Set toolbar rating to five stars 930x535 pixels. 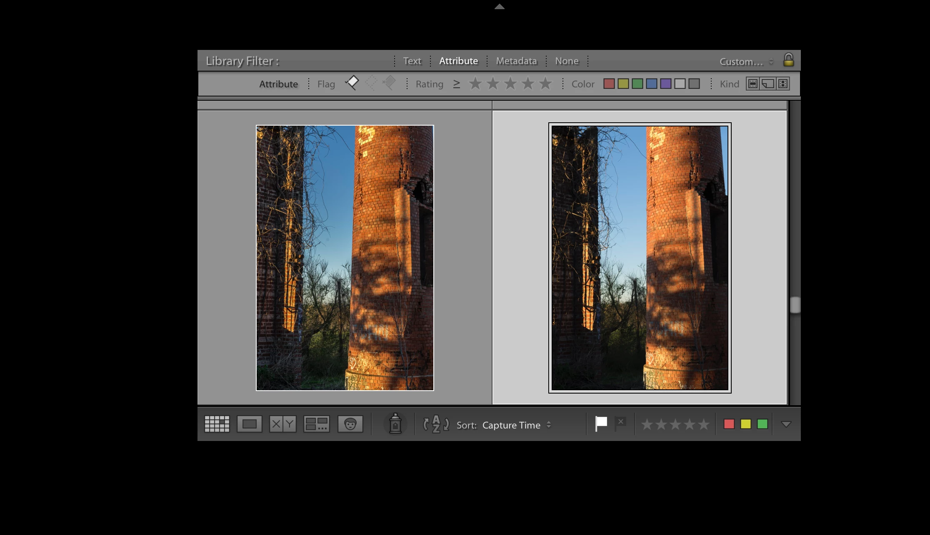pos(704,424)
